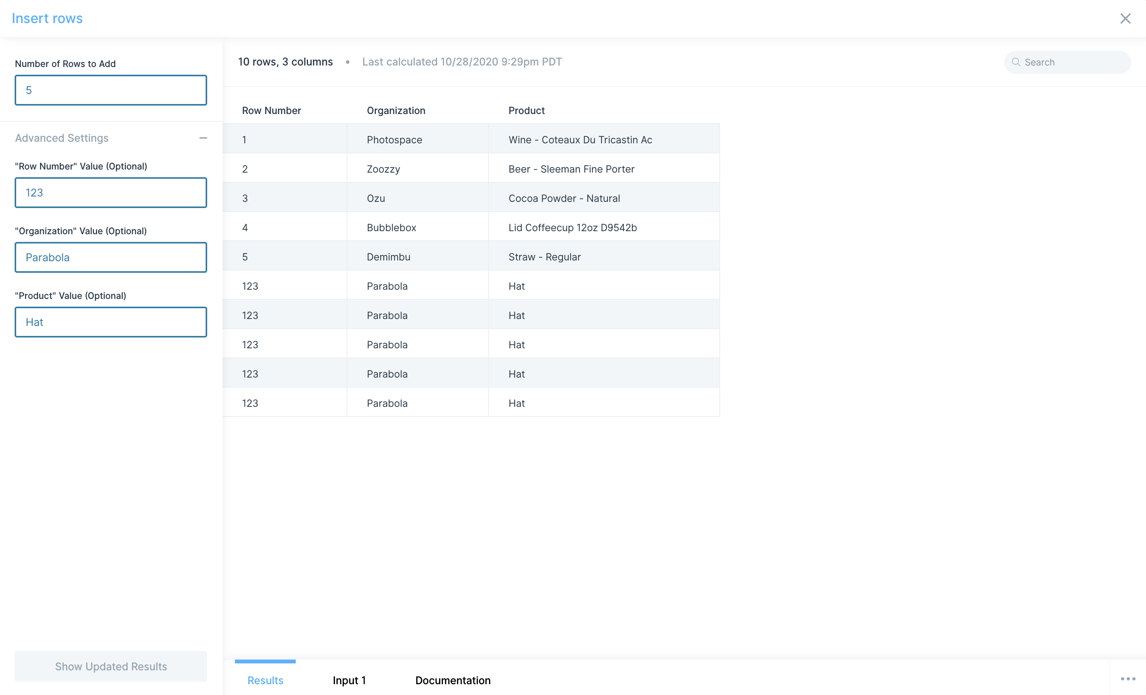Click row number 3 cell
Viewport: 1146px width, 695px height.
(285, 198)
